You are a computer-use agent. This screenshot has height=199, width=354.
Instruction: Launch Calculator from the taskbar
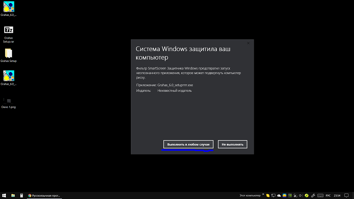coord(21,195)
